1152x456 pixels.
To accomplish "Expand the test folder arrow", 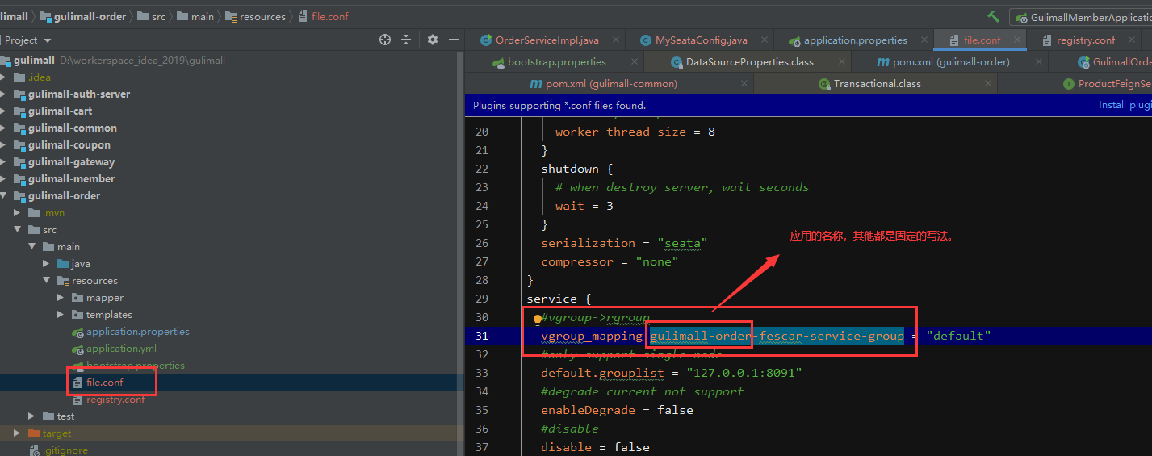I will click(x=32, y=416).
